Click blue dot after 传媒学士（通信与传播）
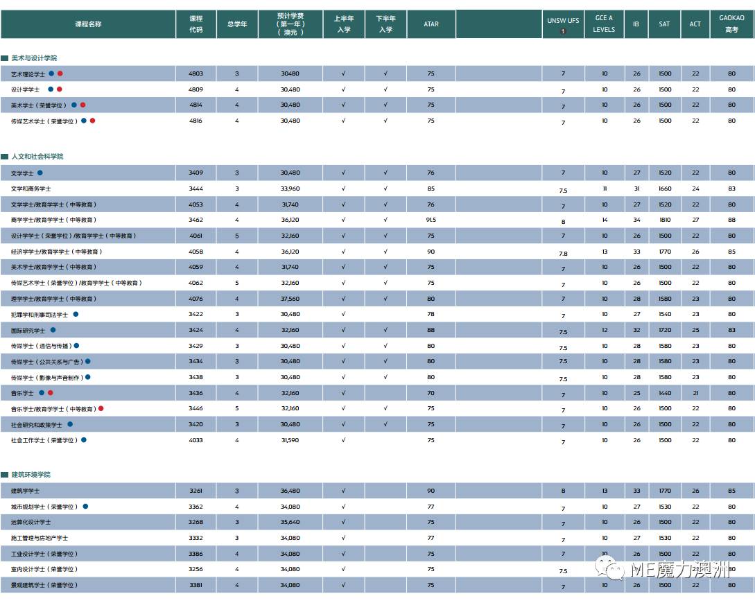 76,346
